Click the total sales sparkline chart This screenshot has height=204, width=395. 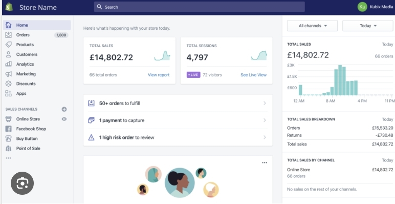tap(162, 55)
